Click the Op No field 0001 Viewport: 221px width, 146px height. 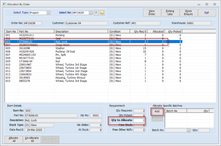[96, 116]
